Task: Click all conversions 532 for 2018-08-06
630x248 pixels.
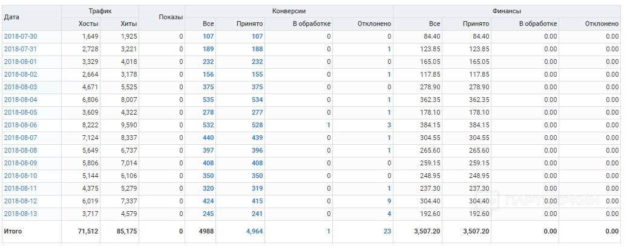Action: tap(209, 125)
